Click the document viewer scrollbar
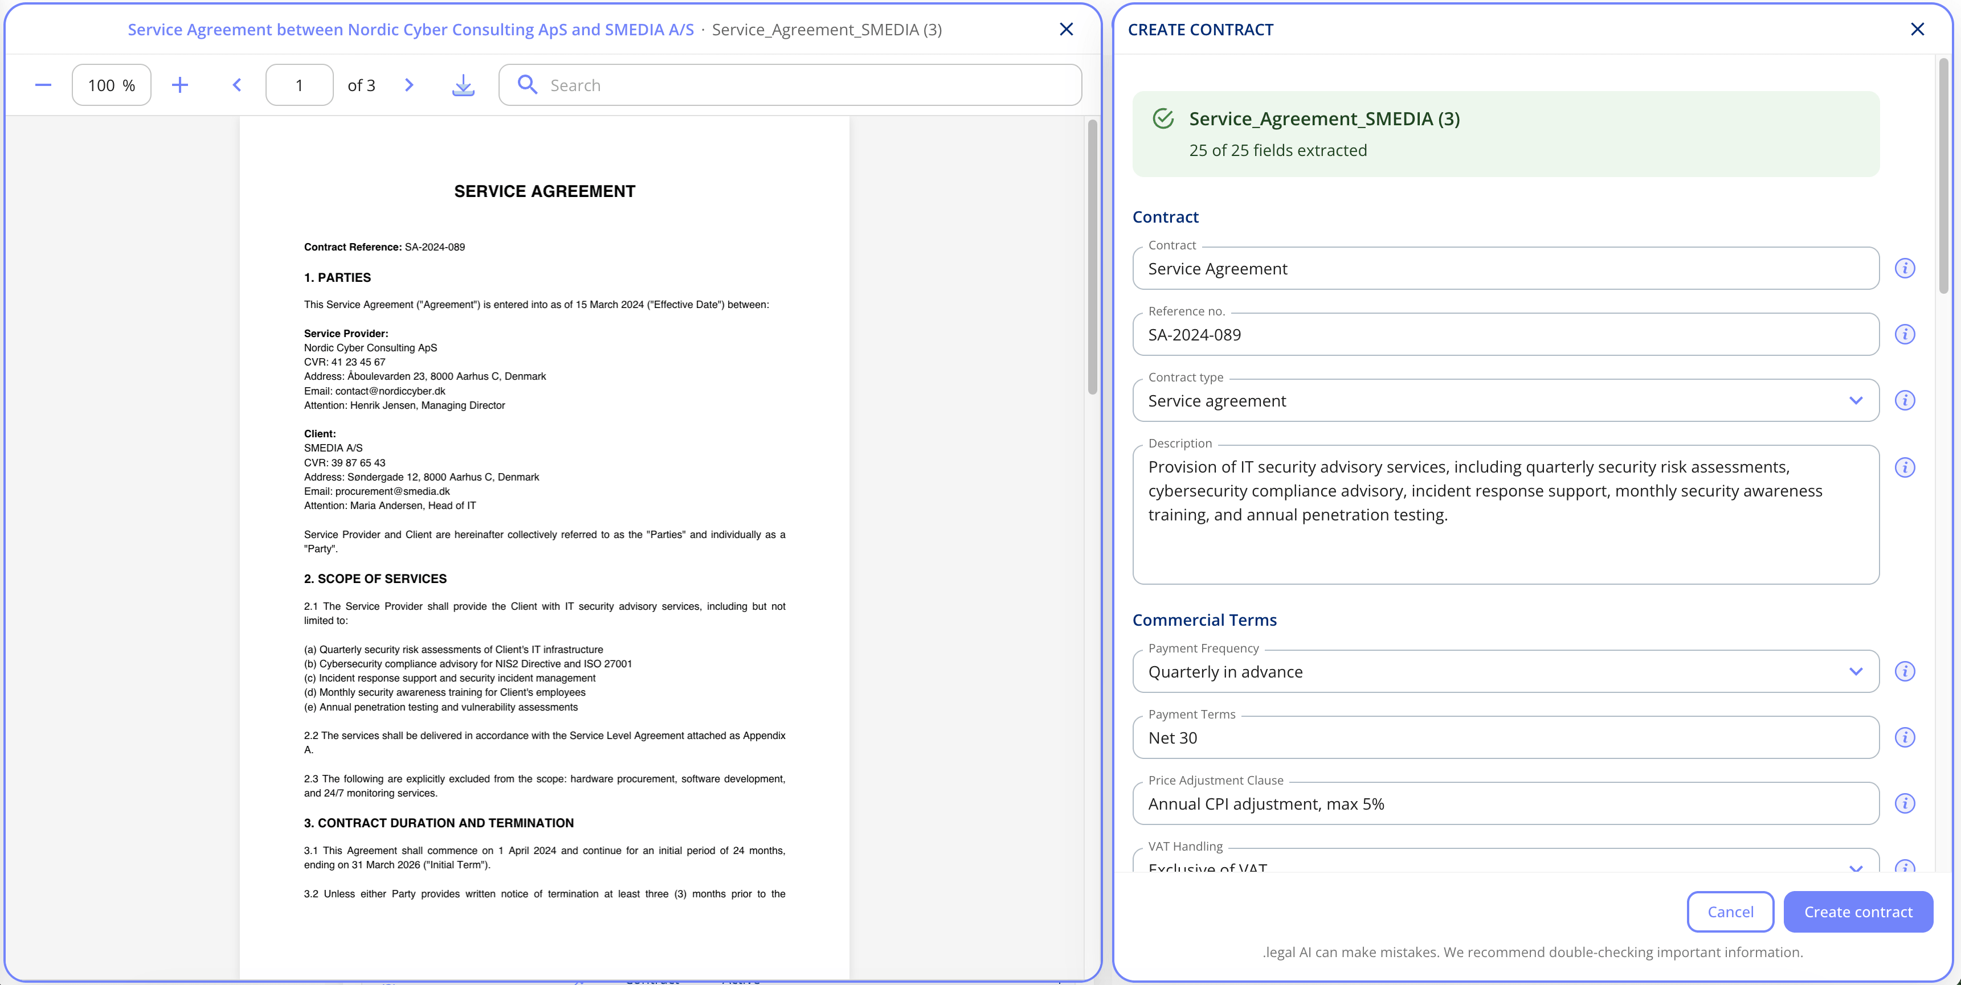1961x985 pixels. coord(1092,257)
